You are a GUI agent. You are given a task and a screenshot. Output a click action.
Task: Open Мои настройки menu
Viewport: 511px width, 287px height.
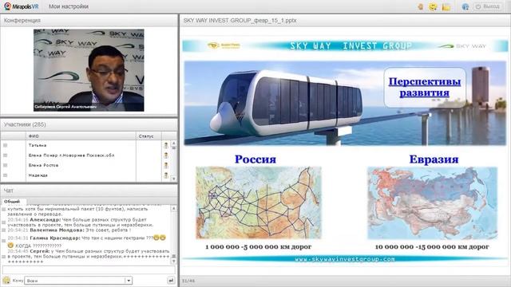pos(69,6)
